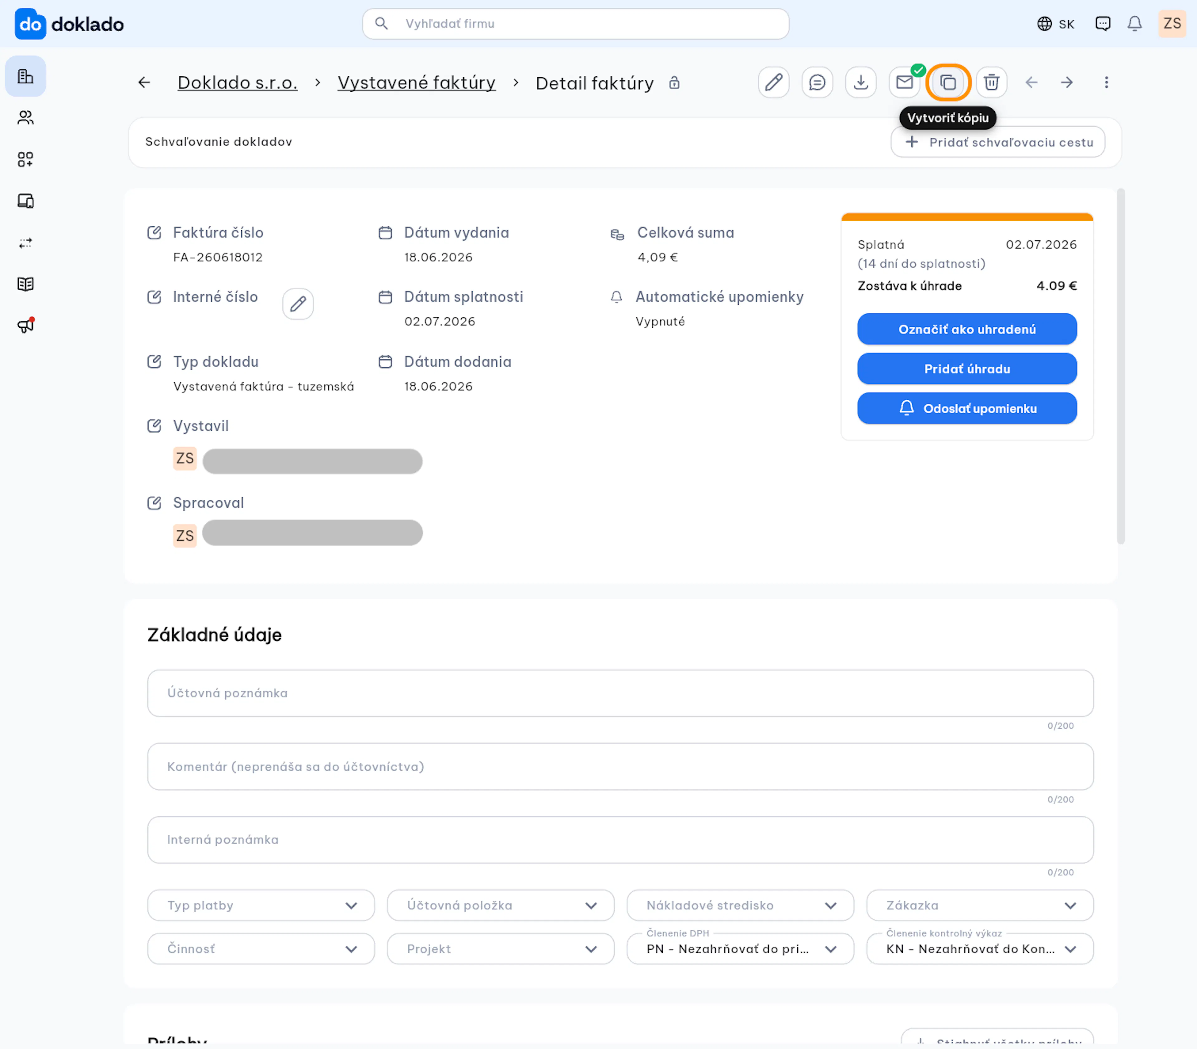This screenshot has width=1197, height=1049.
Task: Click into Interná poznámka field
Action: point(620,840)
